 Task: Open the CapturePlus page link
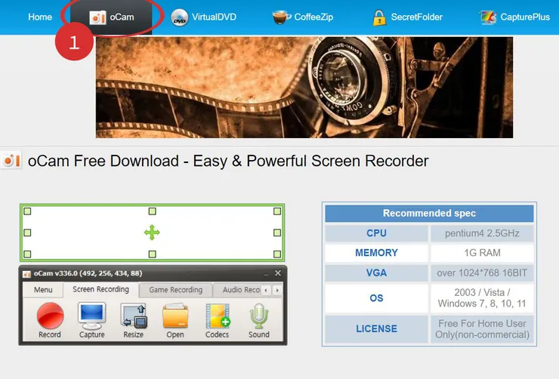[x=525, y=17]
